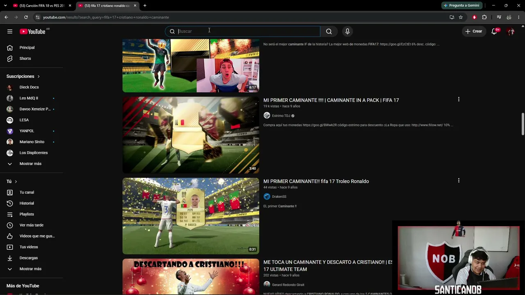Open the browser extensions puzzle icon
This screenshot has width=525, height=295.
(x=484, y=17)
